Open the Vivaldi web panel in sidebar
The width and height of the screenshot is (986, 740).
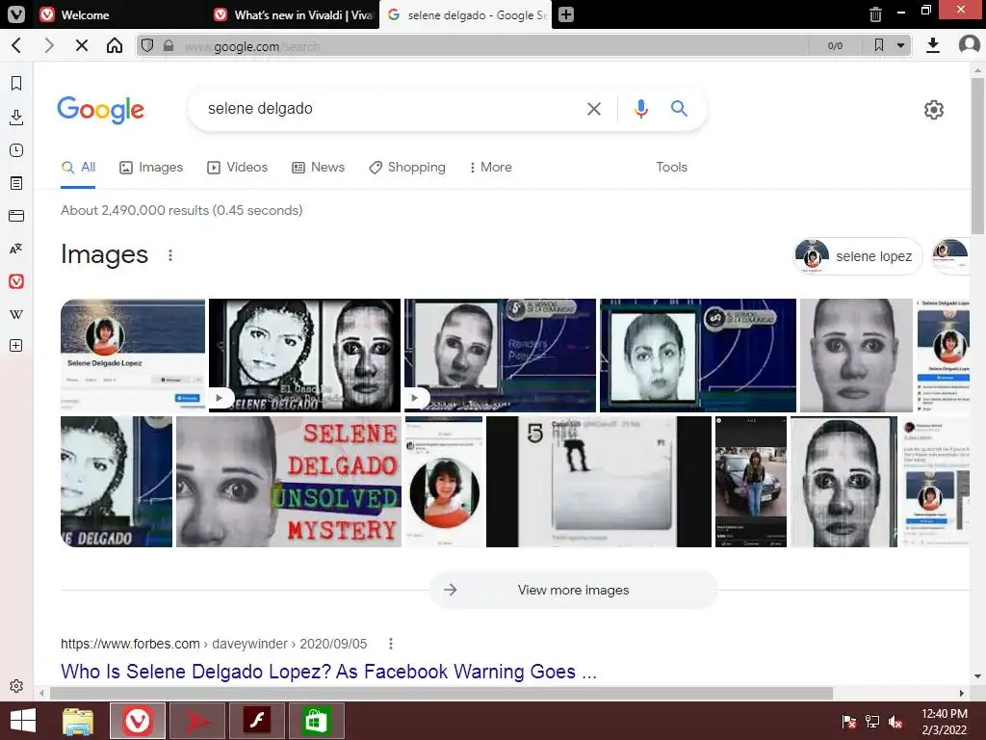(x=16, y=281)
